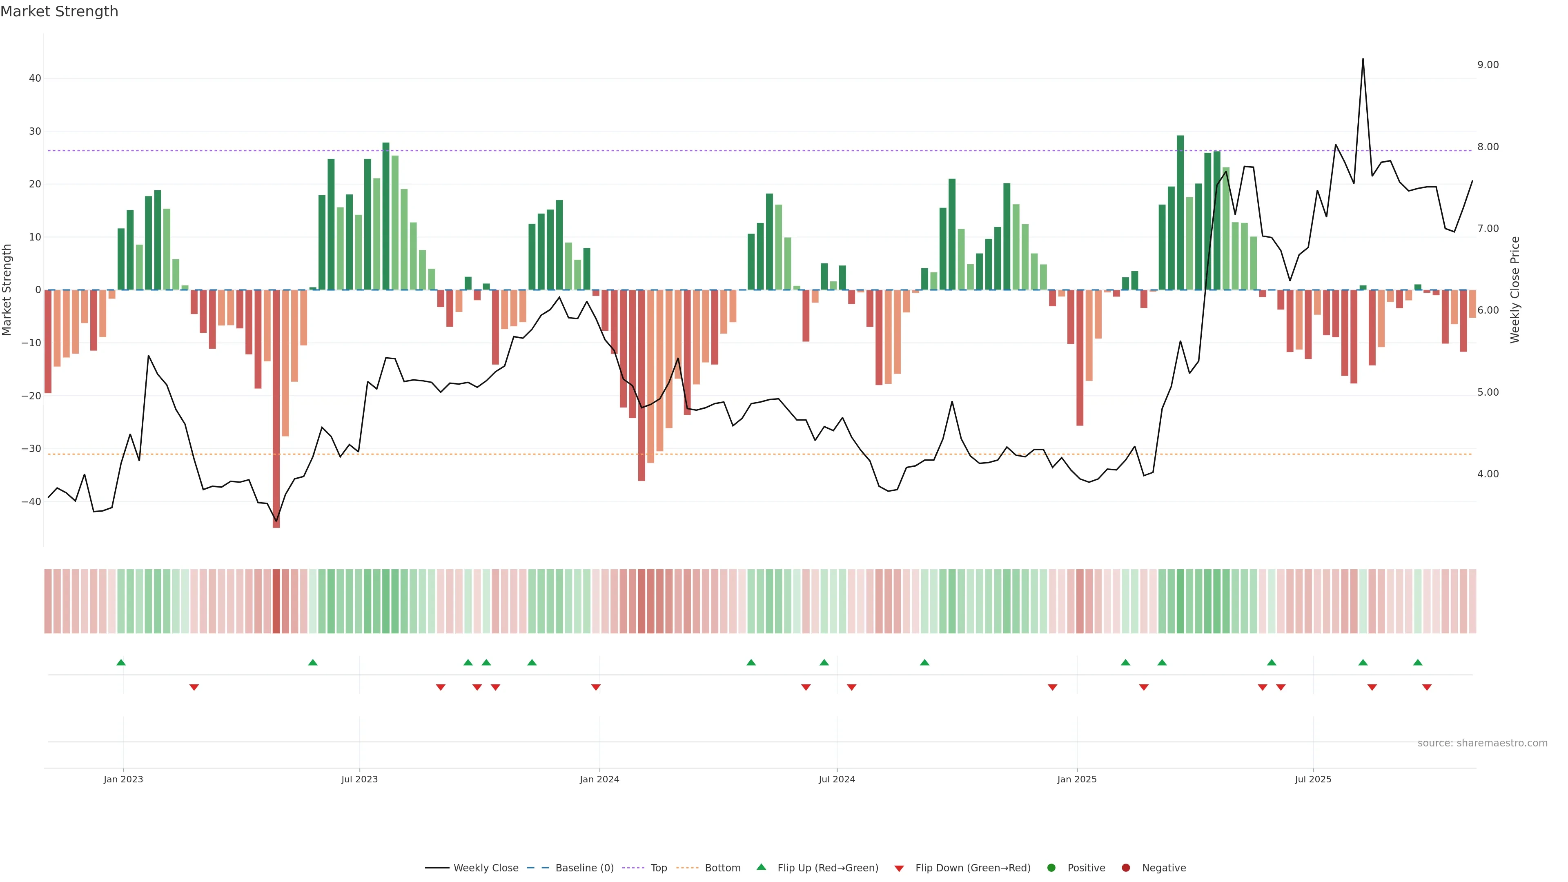Screen dimensions: 1568x882
Task: Click the rightmost green flip-up triangle marker
Action: coord(1418,662)
